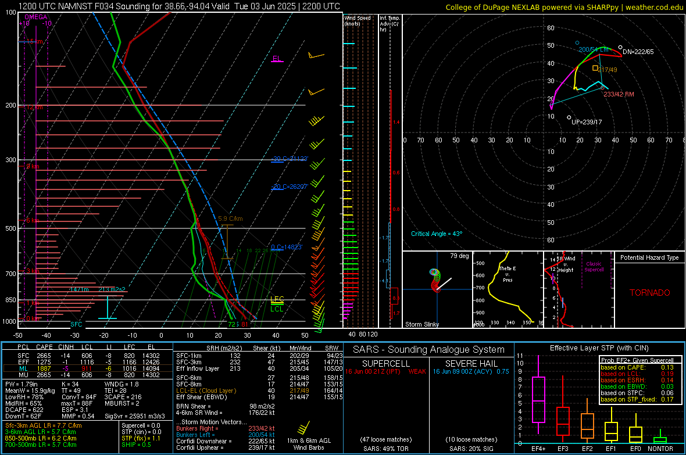Click the magenta EL label on skew-T
Image resolution: width=686 pixels, height=455 pixels.
coord(277,59)
